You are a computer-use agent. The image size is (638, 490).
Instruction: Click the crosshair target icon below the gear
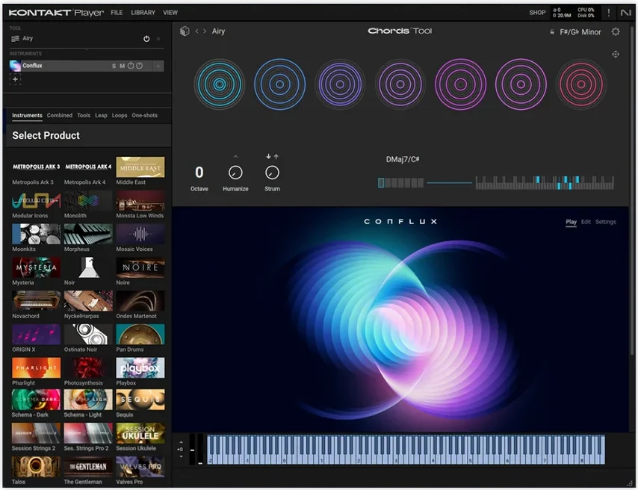[x=616, y=54]
